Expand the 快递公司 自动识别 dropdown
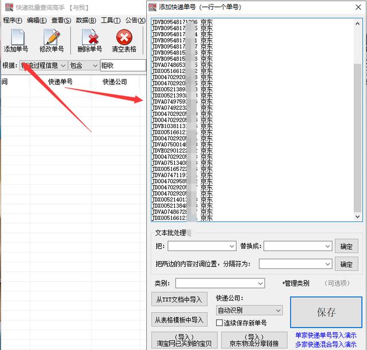The width and height of the screenshot is (367, 350). 278,310
